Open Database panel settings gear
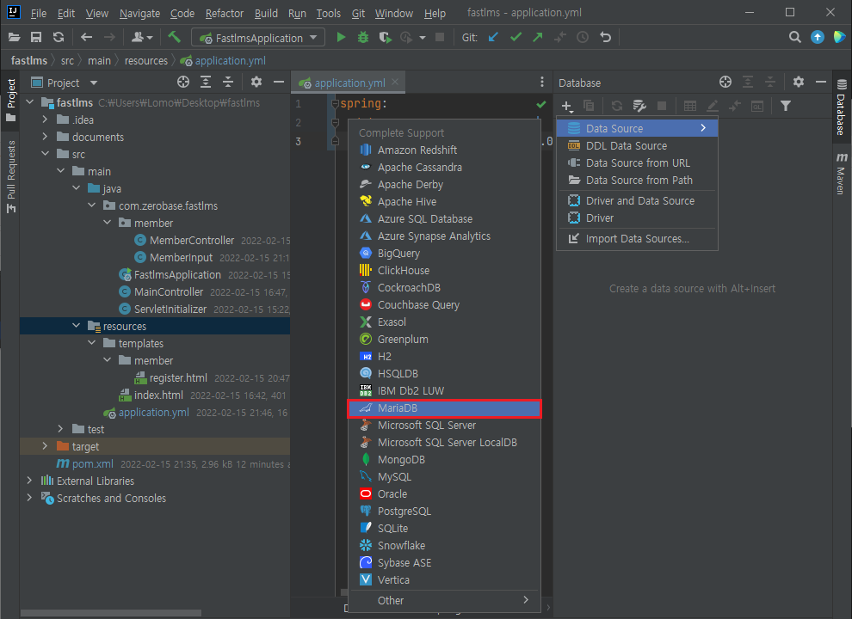 [x=798, y=83]
